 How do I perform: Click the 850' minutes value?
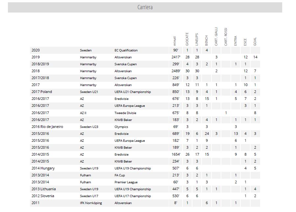tap(176, 92)
